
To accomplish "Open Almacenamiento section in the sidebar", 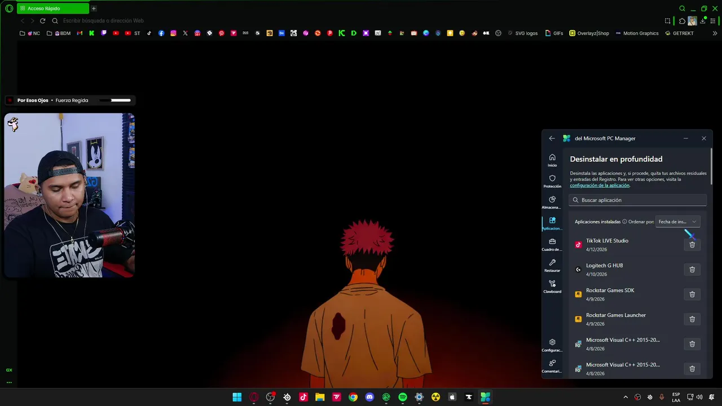I will click(x=552, y=202).
